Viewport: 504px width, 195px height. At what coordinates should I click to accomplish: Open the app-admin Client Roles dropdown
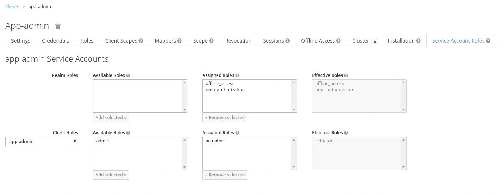[41, 141]
